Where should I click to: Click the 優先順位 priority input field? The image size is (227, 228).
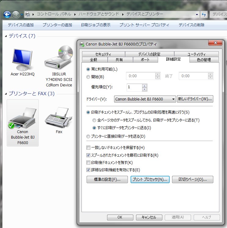coord(134,88)
